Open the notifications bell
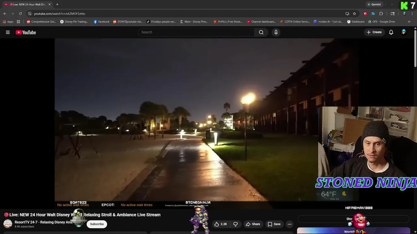Screen dimensions: 417x234 pos(391,32)
